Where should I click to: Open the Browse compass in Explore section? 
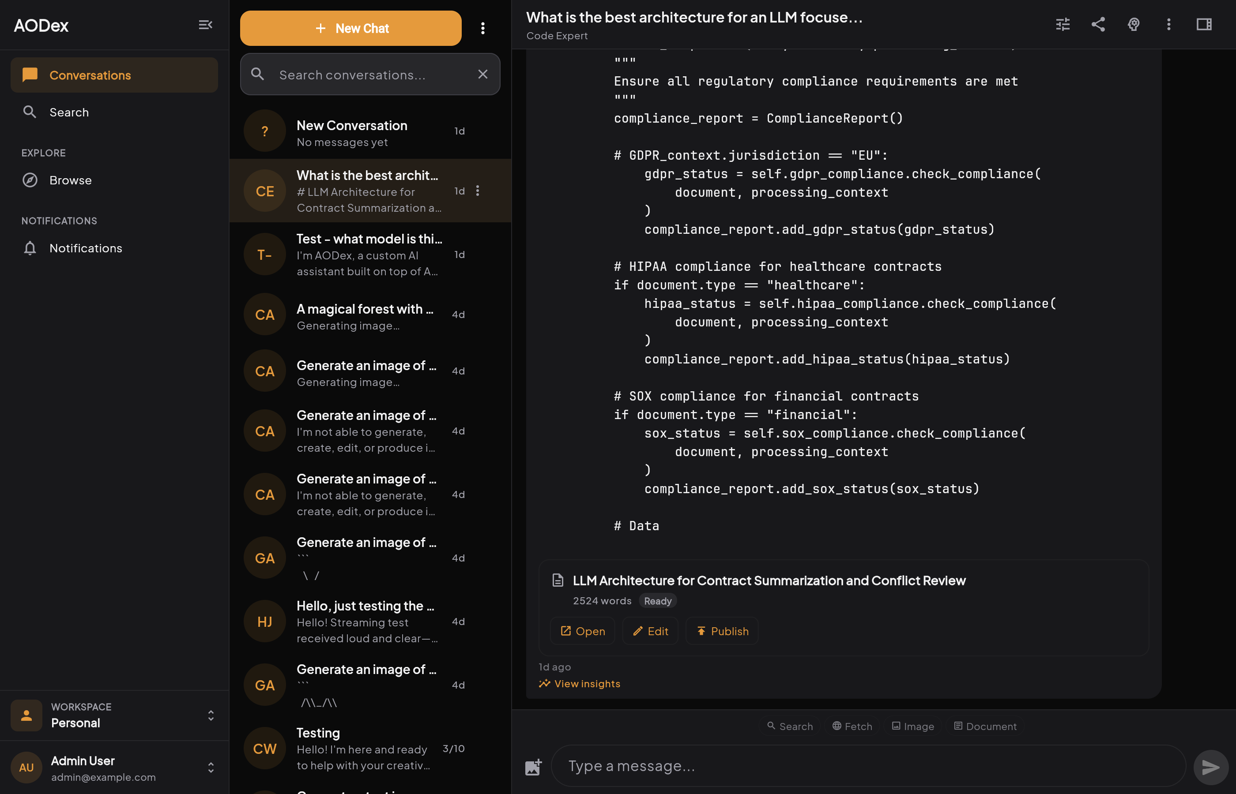pyautogui.click(x=30, y=180)
